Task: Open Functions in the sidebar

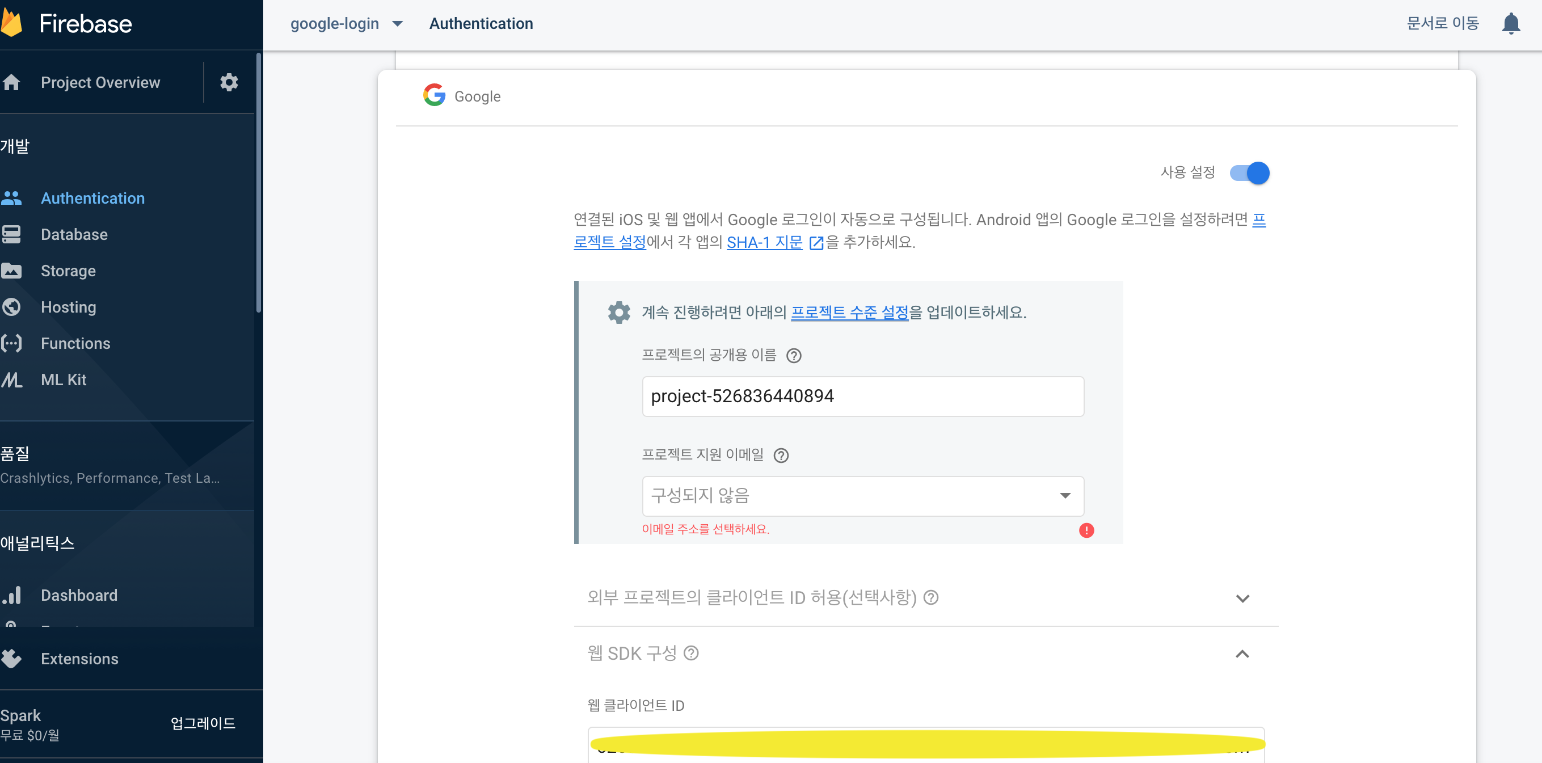Action: pos(75,344)
